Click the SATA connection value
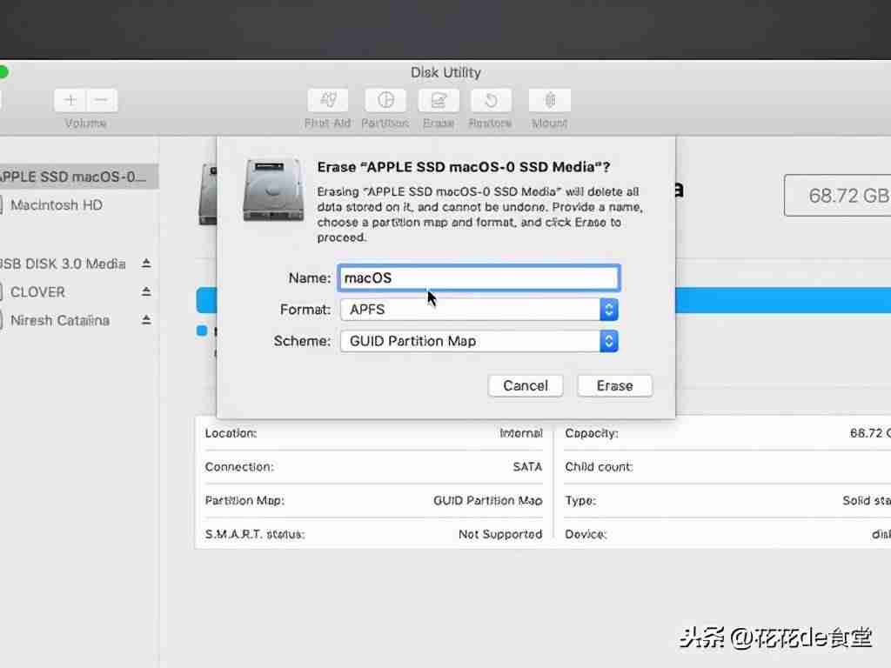 pos(527,467)
